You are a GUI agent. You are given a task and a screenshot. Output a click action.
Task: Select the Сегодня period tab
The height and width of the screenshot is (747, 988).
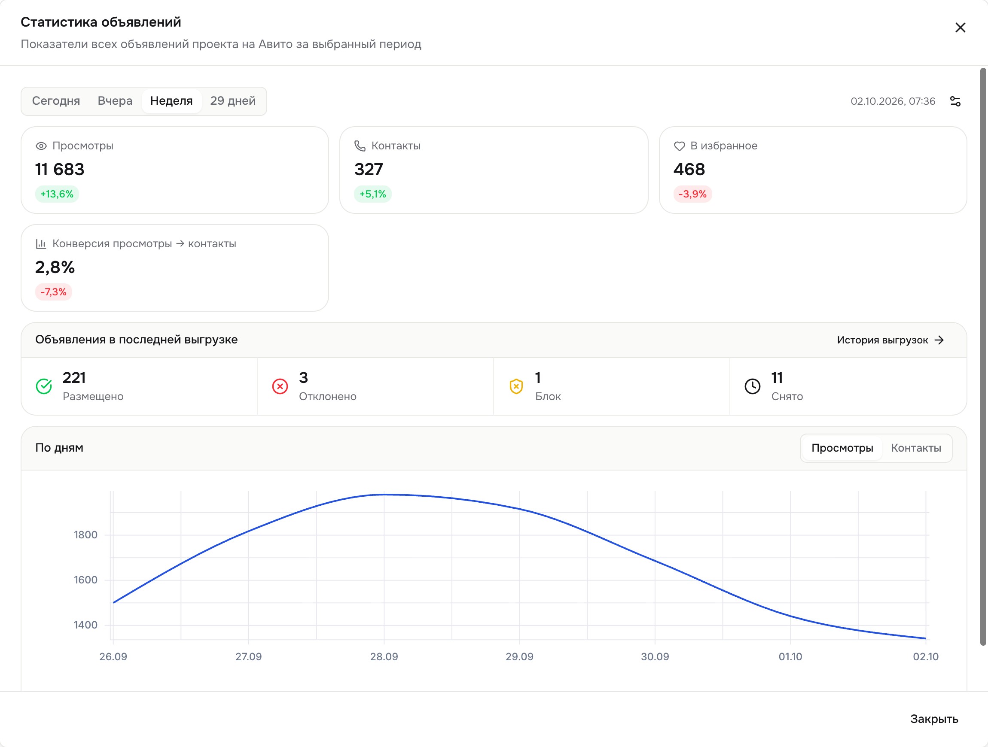pyautogui.click(x=56, y=101)
